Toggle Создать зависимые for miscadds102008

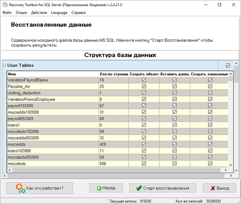coord(210,112)
